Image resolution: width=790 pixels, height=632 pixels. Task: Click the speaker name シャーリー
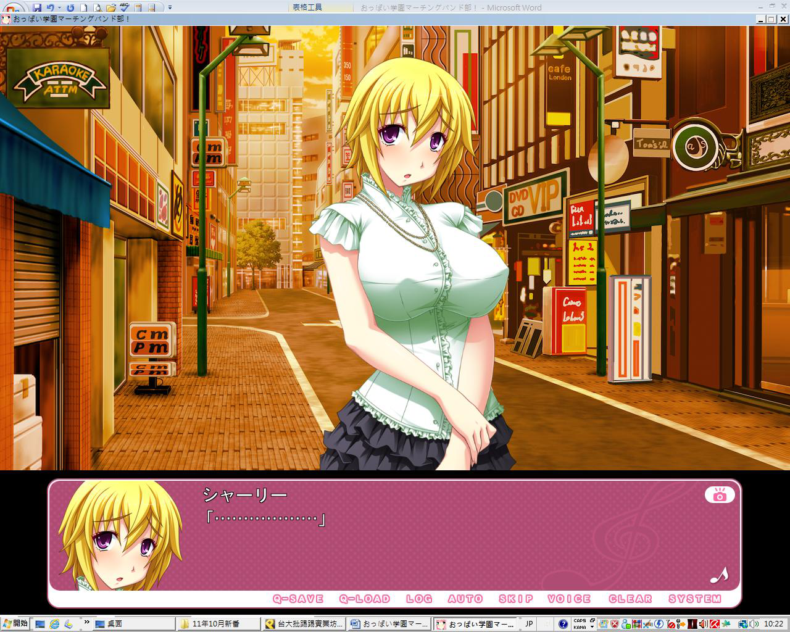coord(245,495)
